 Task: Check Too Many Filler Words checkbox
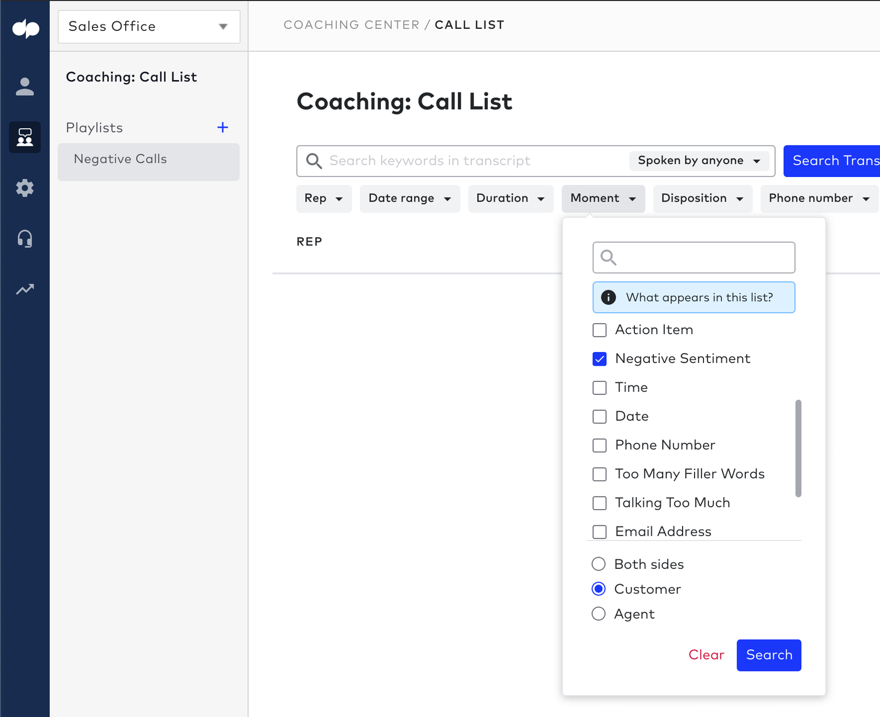599,474
